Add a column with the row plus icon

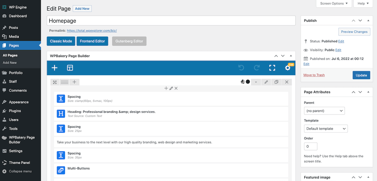[x=74, y=82]
